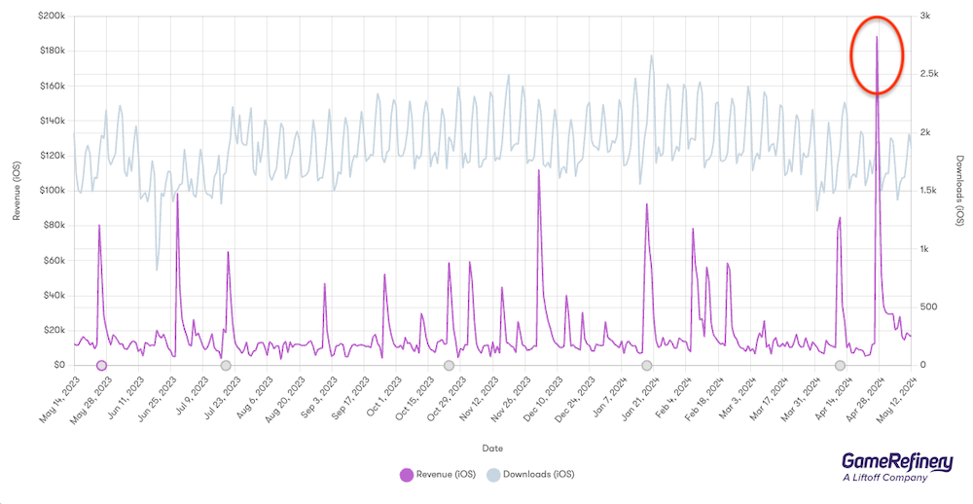Click the purple Revenue legend circle
This screenshot has width=973, height=504.
tap(407, 474)
